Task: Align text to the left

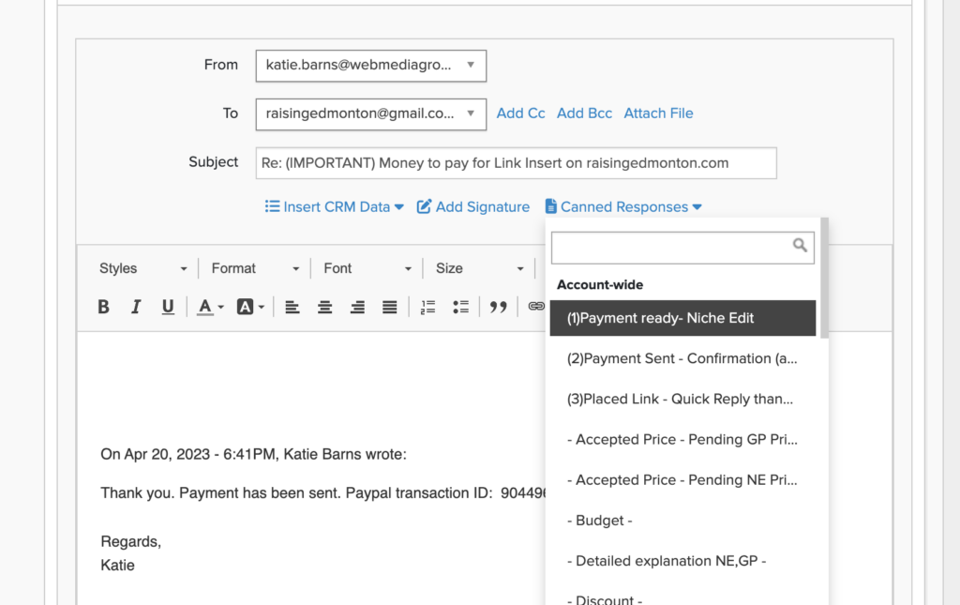Action: point(292,307)
